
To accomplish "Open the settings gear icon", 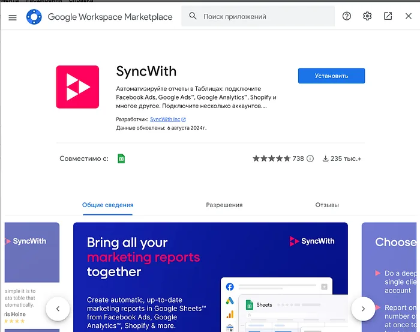I will click(x=367, y=16).
